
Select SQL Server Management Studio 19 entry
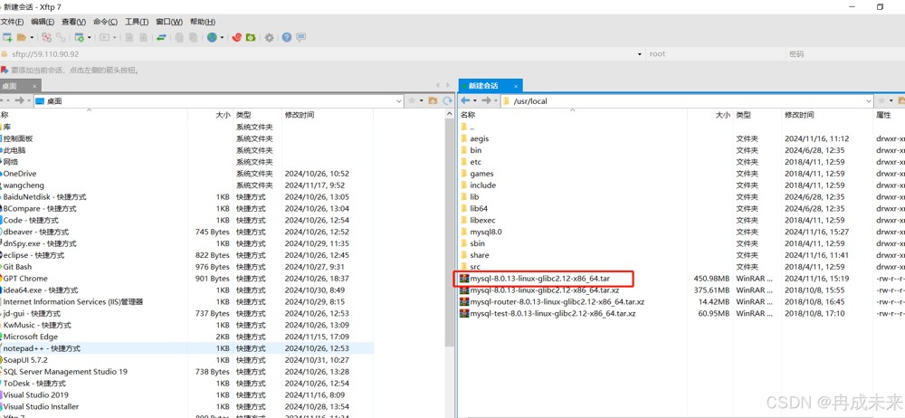[65, 371]
